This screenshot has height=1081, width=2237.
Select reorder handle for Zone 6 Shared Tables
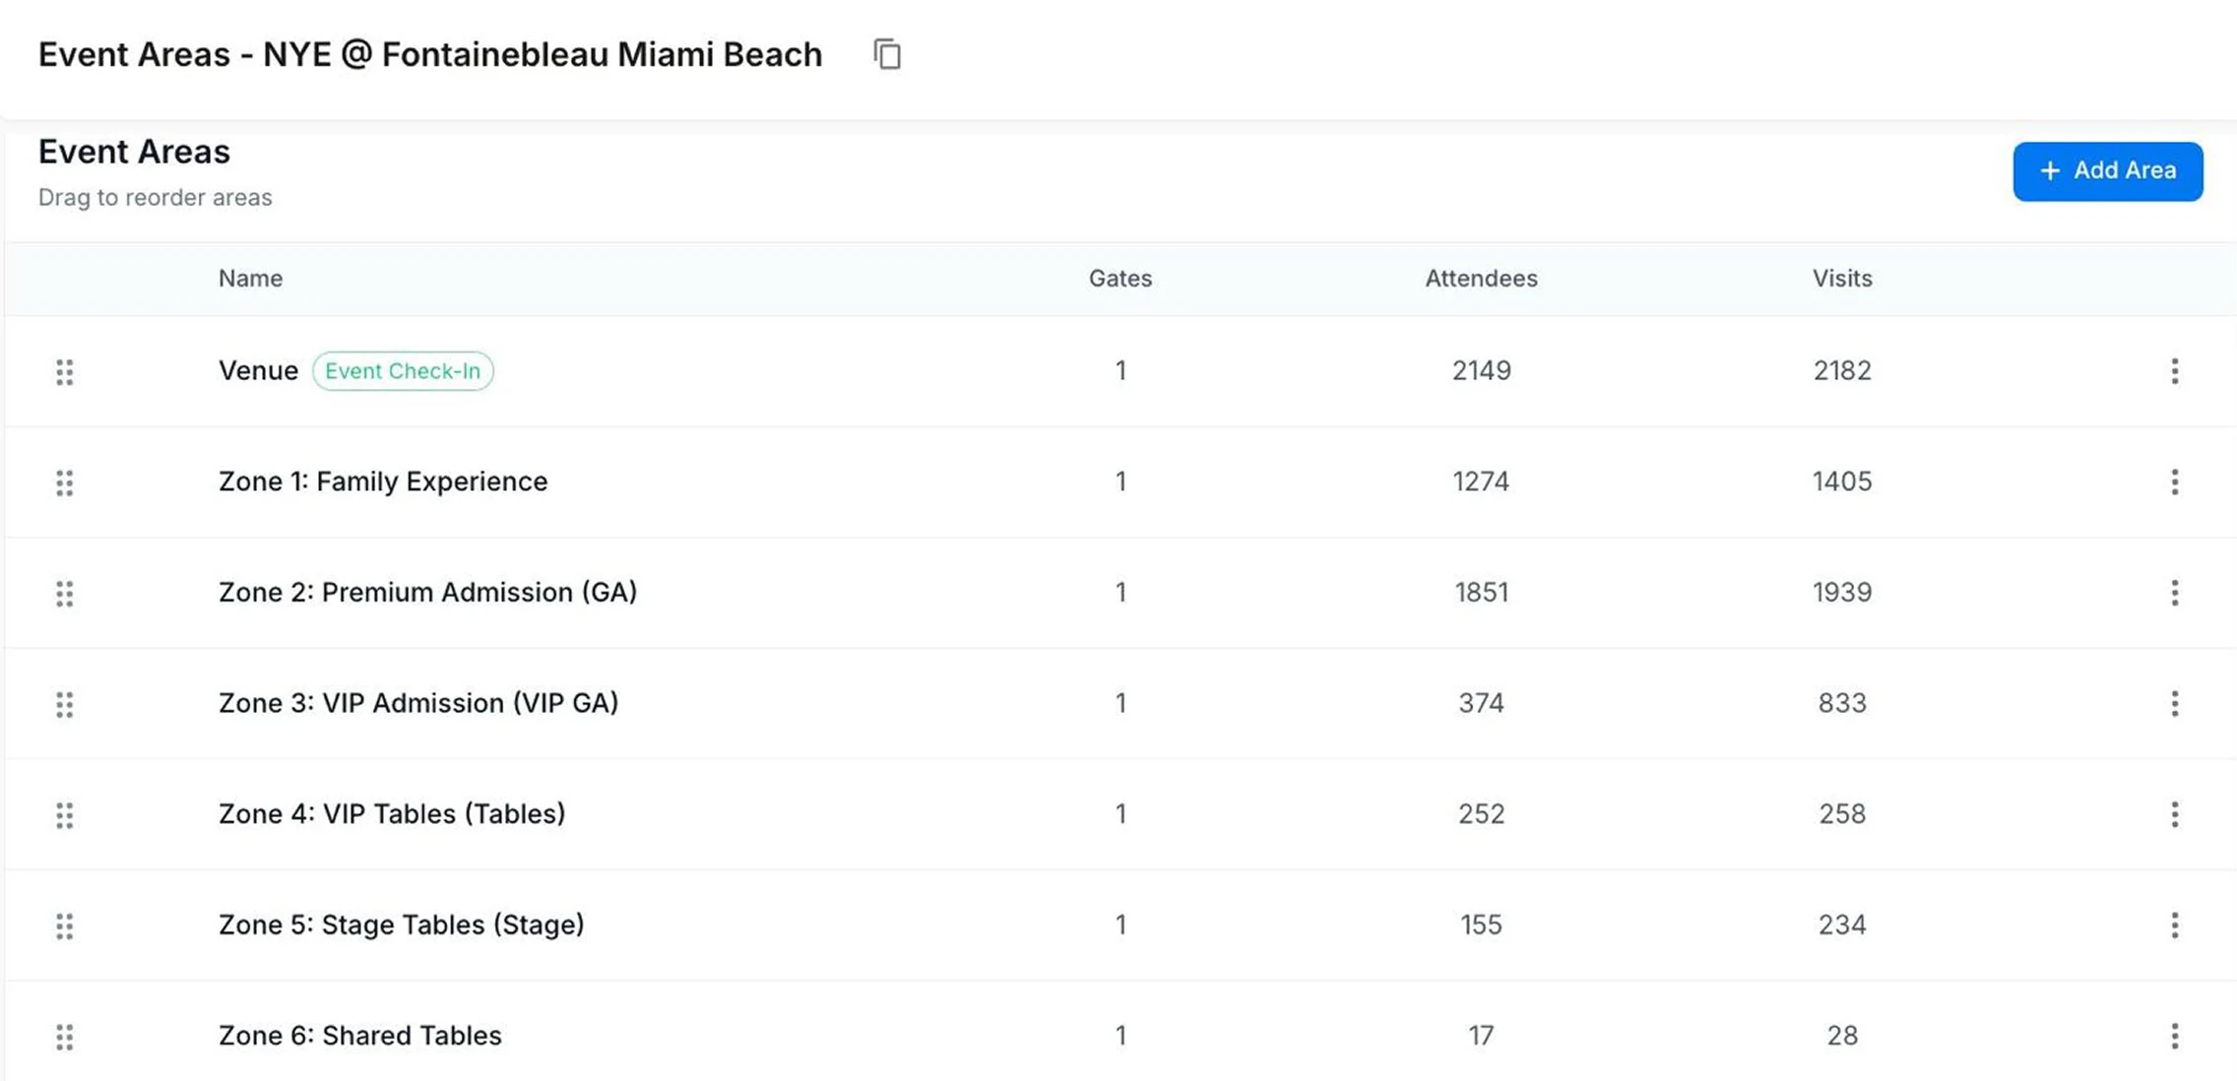point(64,1037)
